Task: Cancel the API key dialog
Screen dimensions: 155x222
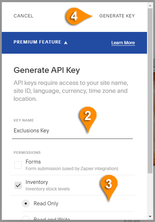Action: tap(23, 16)
